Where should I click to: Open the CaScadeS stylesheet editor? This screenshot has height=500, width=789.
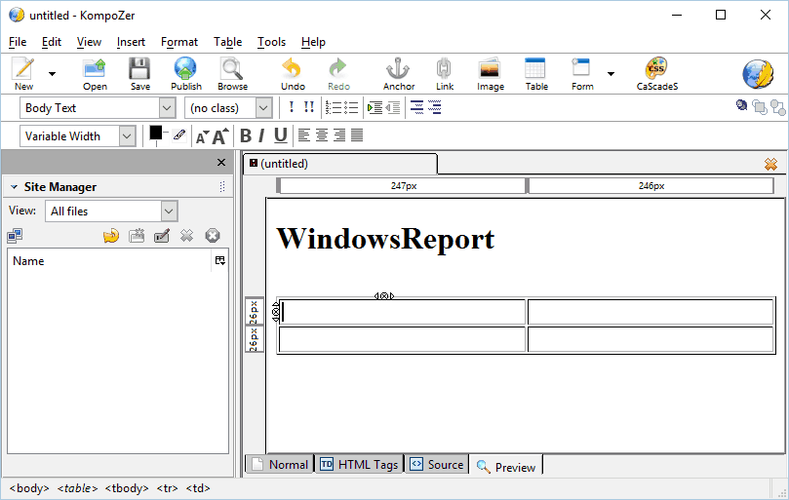click(x=656, y=73)
